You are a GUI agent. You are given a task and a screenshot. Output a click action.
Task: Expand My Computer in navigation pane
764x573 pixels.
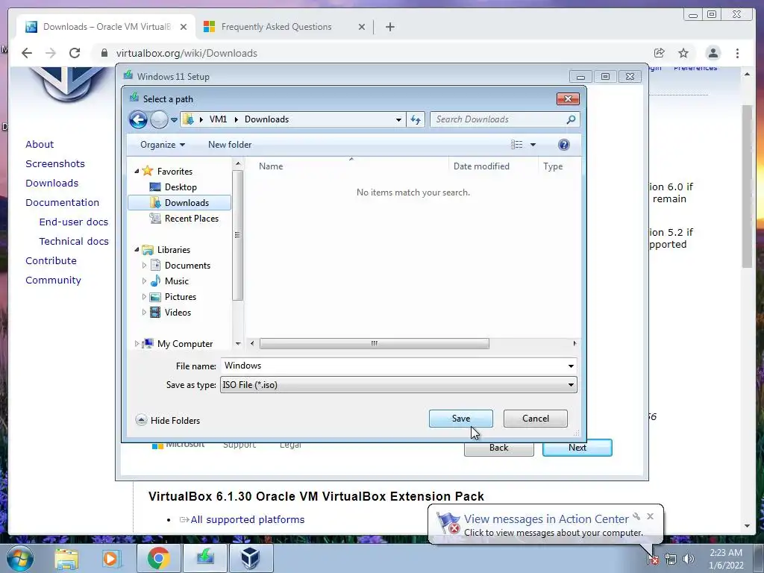[x=137, y=343]
